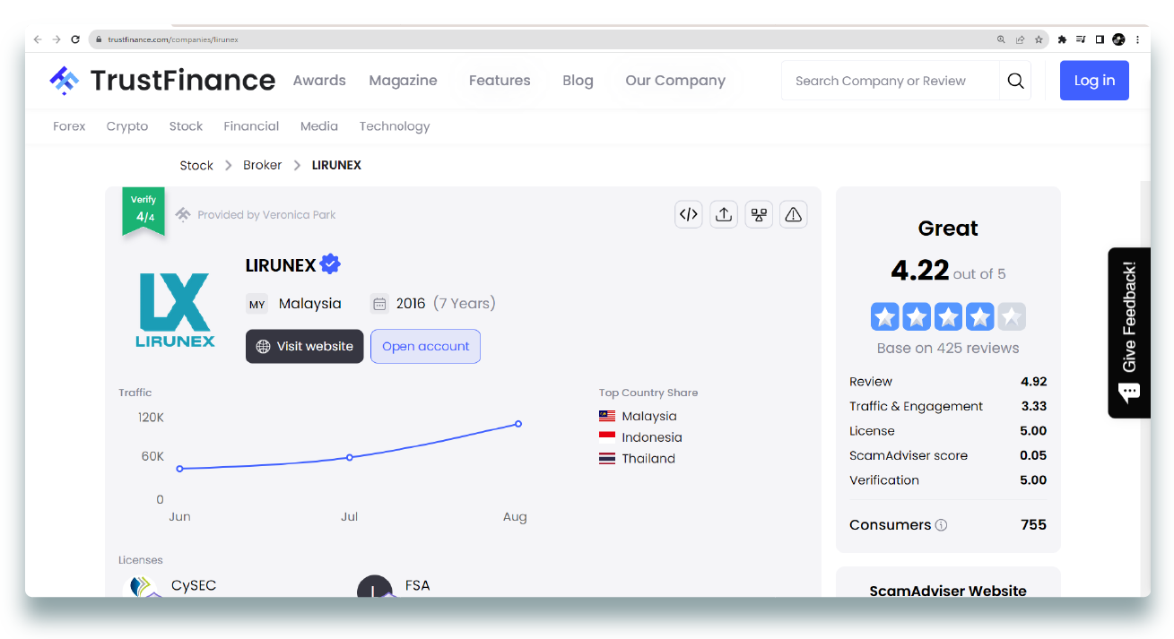Open the compare icon on company card
The image size is (1174, 639).
point(759,214)
